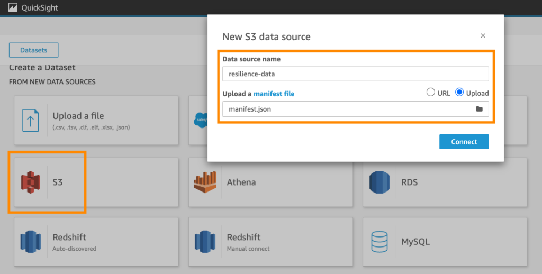This screenshot has height=274, width=542.
Task: Open the Datasets button
Action: pyautogui.click(x=33, y=50)
